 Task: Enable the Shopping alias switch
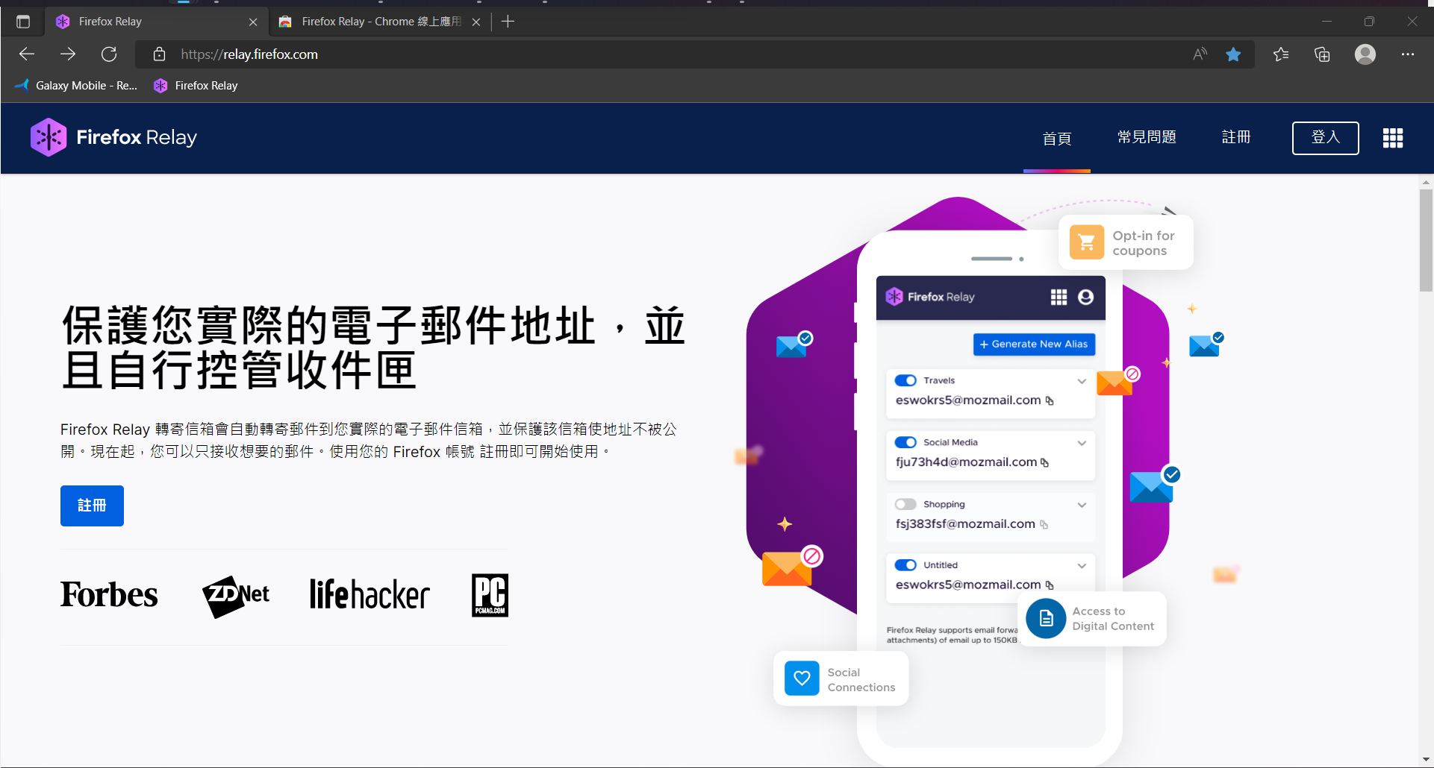coord(905,504)
